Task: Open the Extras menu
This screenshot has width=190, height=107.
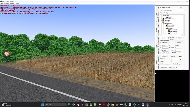Action: point(17,4)
